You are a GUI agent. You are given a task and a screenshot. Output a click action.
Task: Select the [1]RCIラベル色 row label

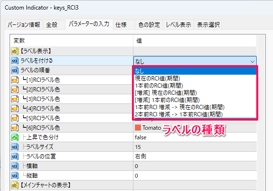pyautogui.click(x=41, y=80)
